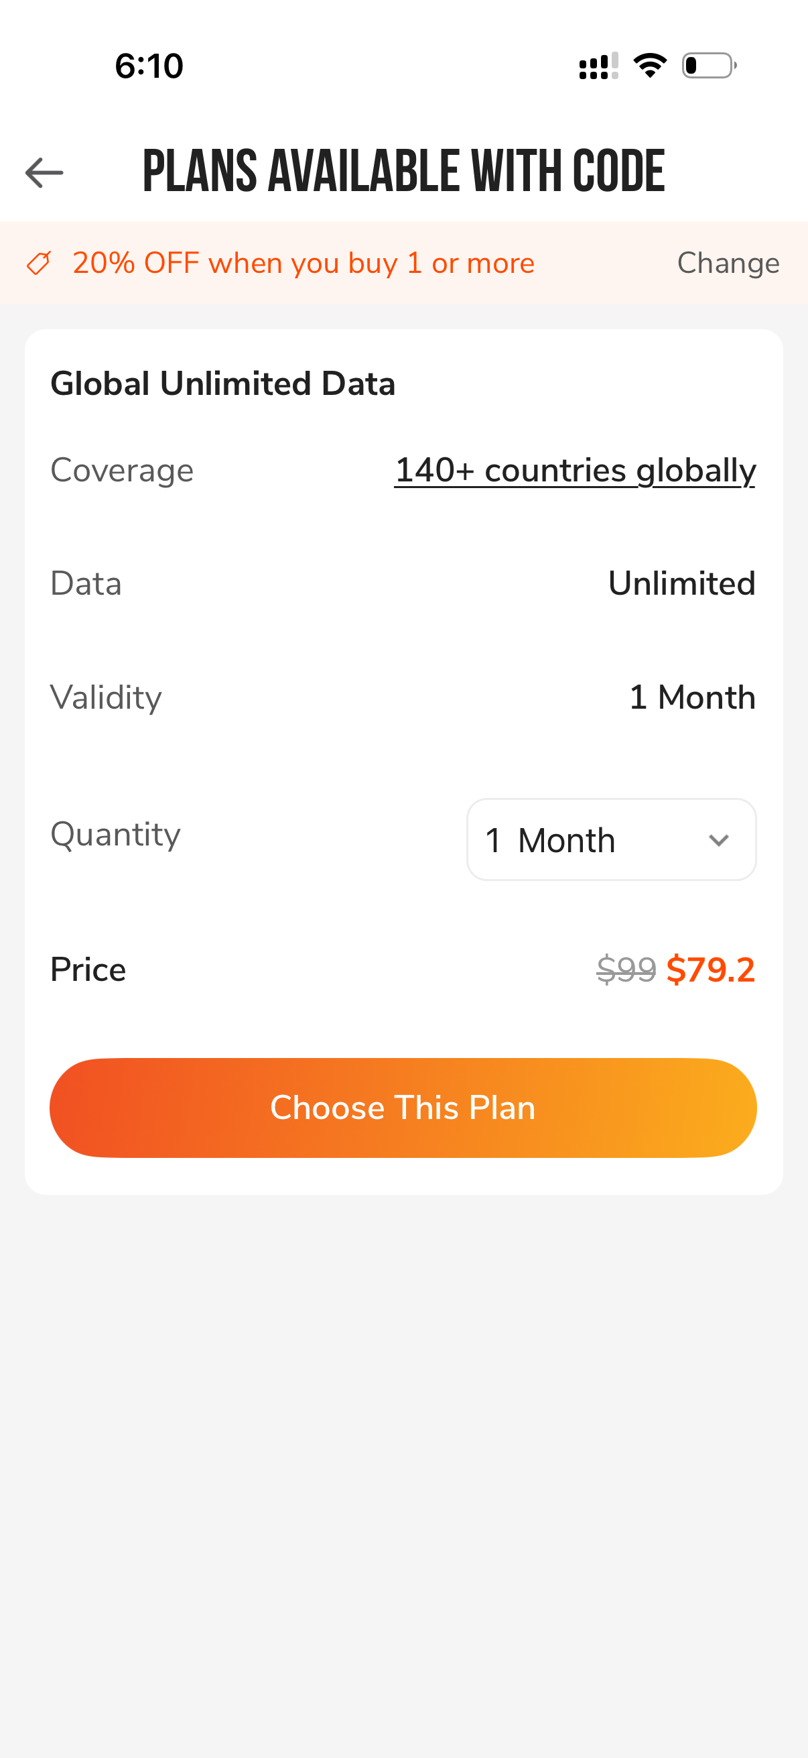Tap the Coverage row label
Viewport: 808px width, 1758px height.
pyautogui.click(x=122, y=471)
